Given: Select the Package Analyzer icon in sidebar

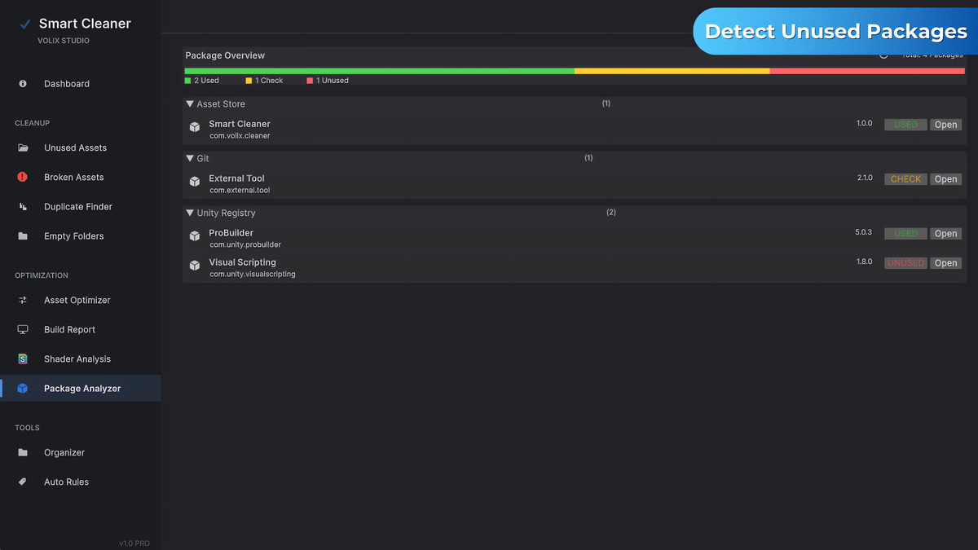Looking at the screenshot, I should 24,388.
